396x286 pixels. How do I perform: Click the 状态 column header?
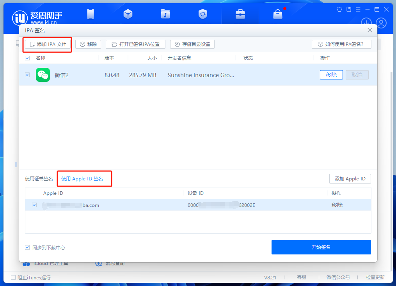pos(248,58)
